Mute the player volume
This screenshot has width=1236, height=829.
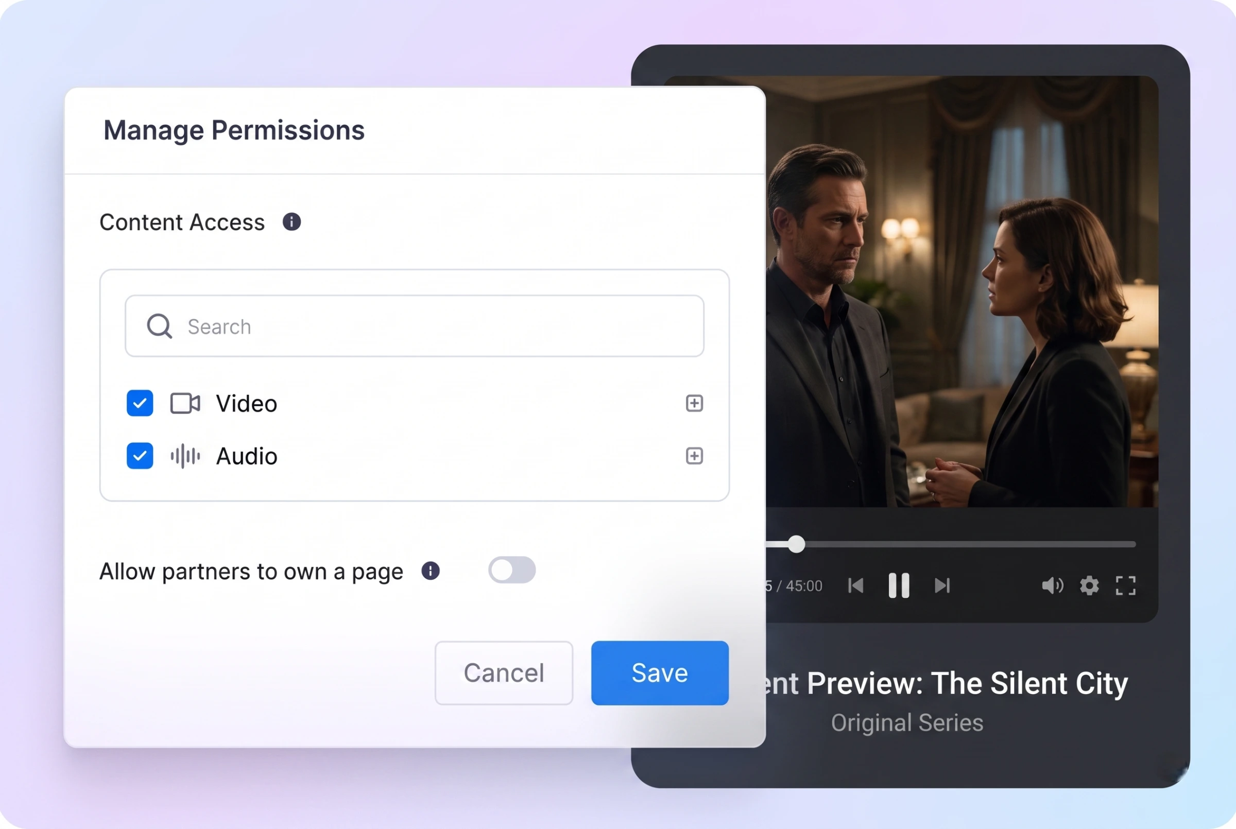coord(1052,586)
